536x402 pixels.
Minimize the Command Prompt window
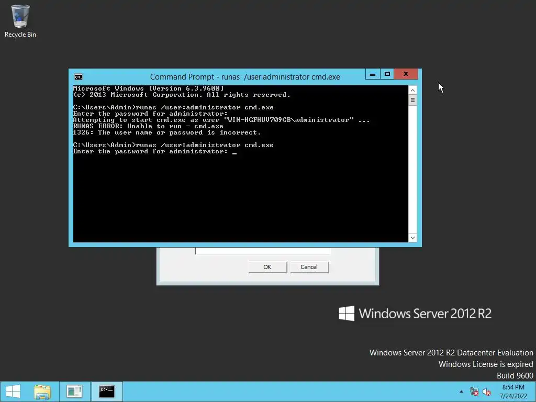click(373, 74)
